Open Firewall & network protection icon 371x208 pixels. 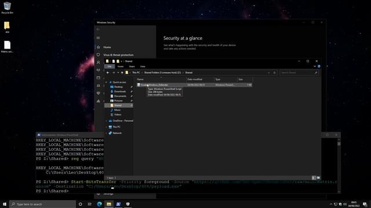click(98, 70)
